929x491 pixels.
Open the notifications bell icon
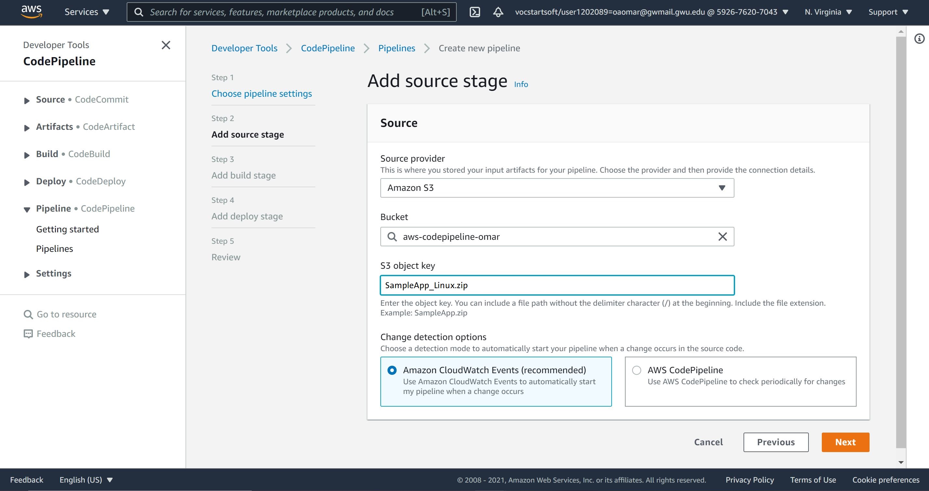[x=498, y=12]
